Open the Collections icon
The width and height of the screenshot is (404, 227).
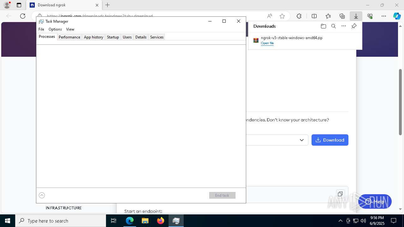point(342,16)
